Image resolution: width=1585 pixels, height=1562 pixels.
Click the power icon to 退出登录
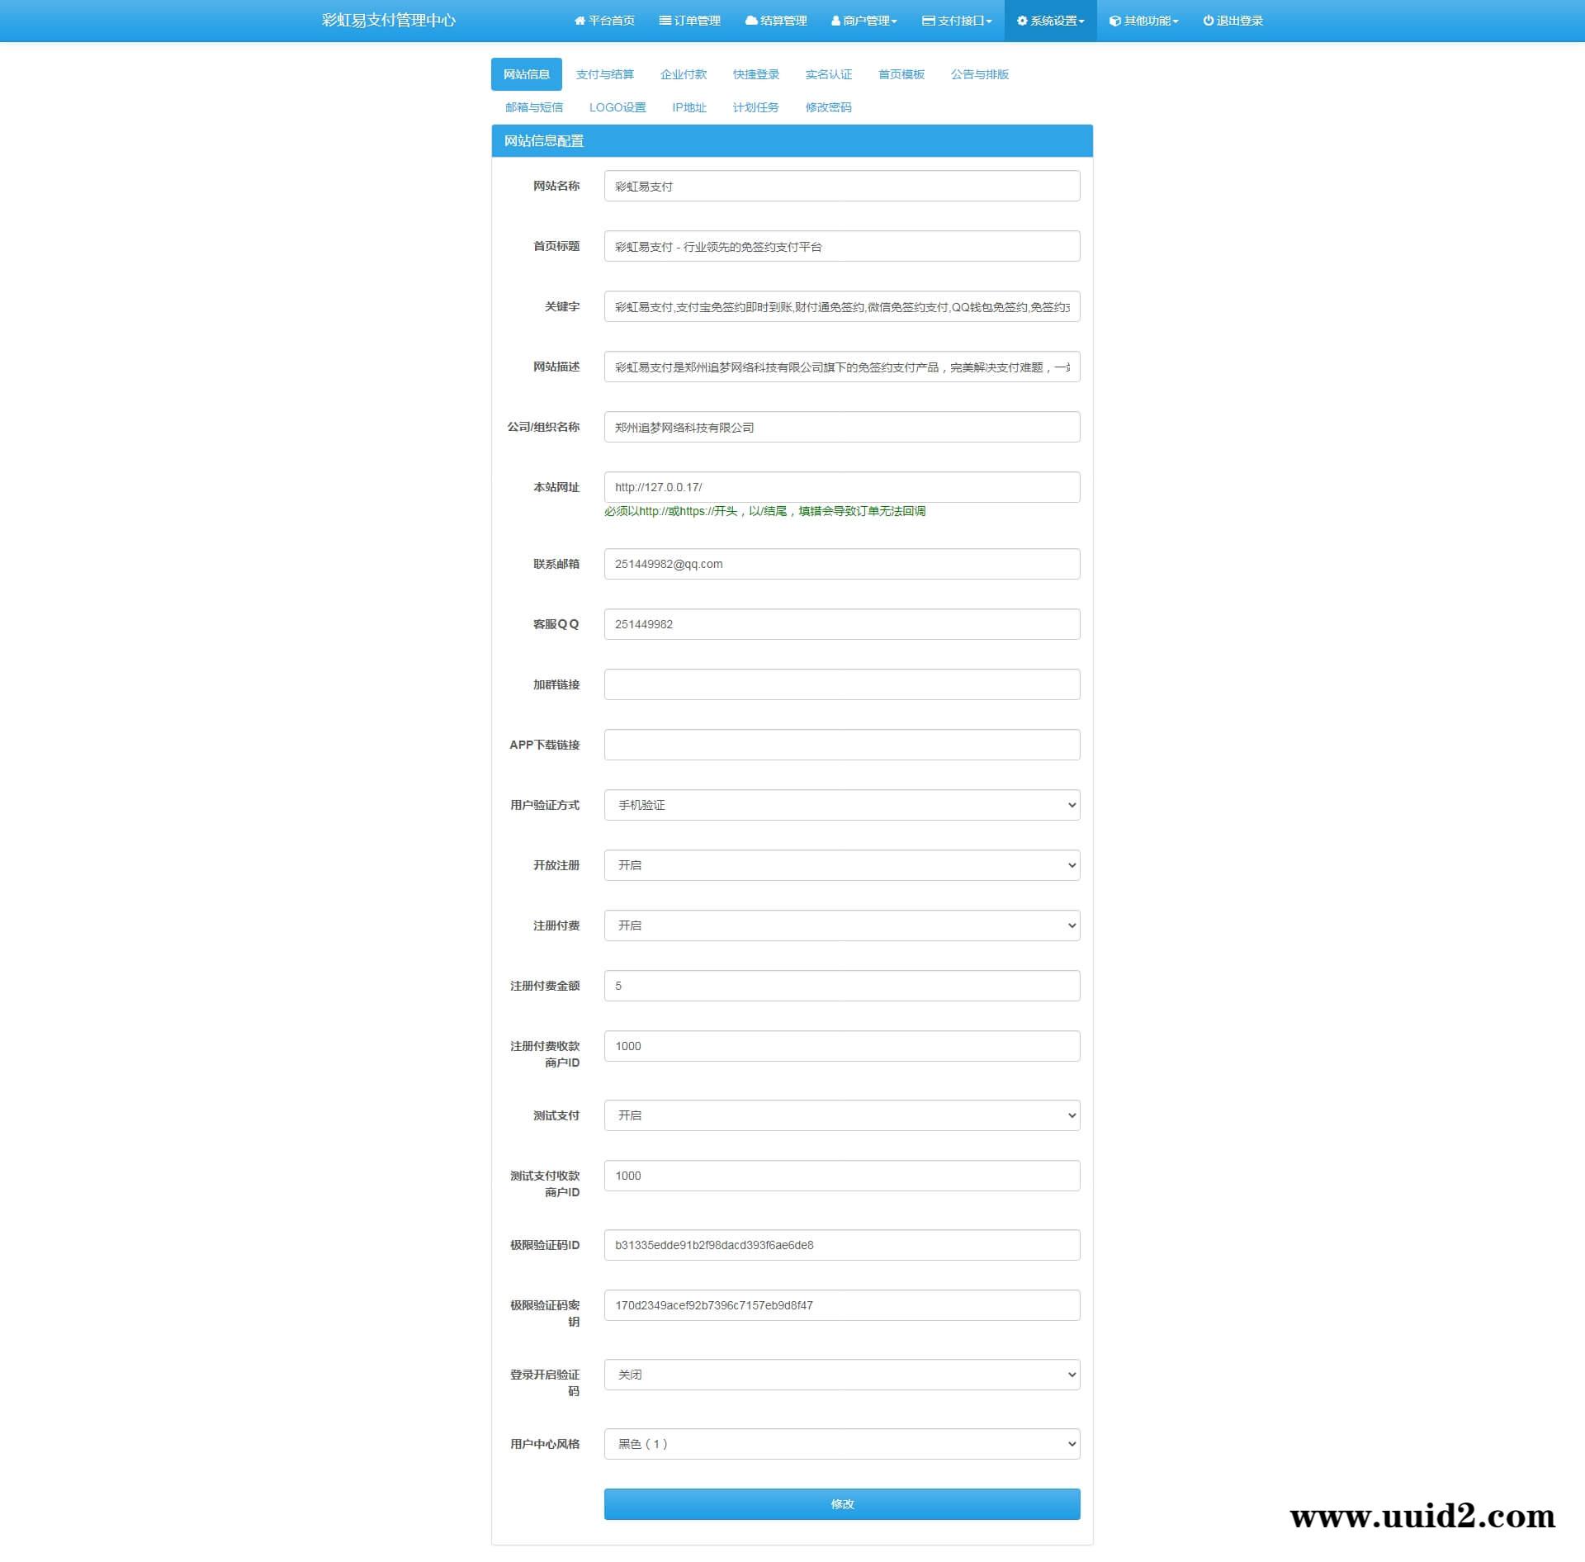(x=1209, y=21)
